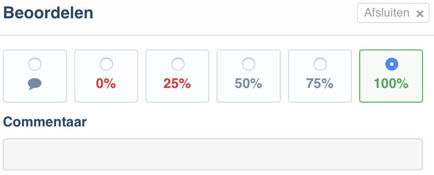Click the green 100% label text
Screen dimensions: 434x175
391,83
